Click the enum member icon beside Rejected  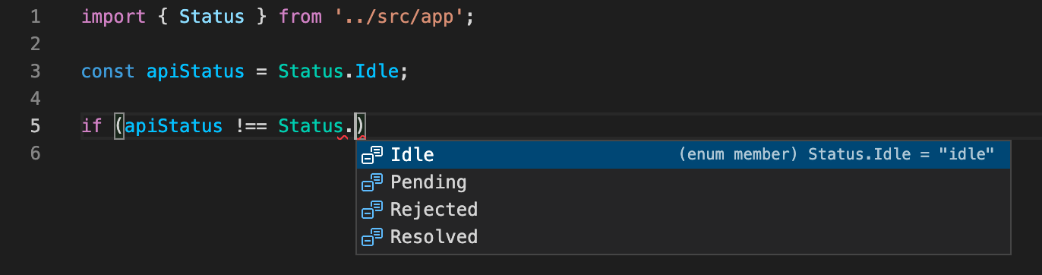pyautogui.click(x=371, y=210)
